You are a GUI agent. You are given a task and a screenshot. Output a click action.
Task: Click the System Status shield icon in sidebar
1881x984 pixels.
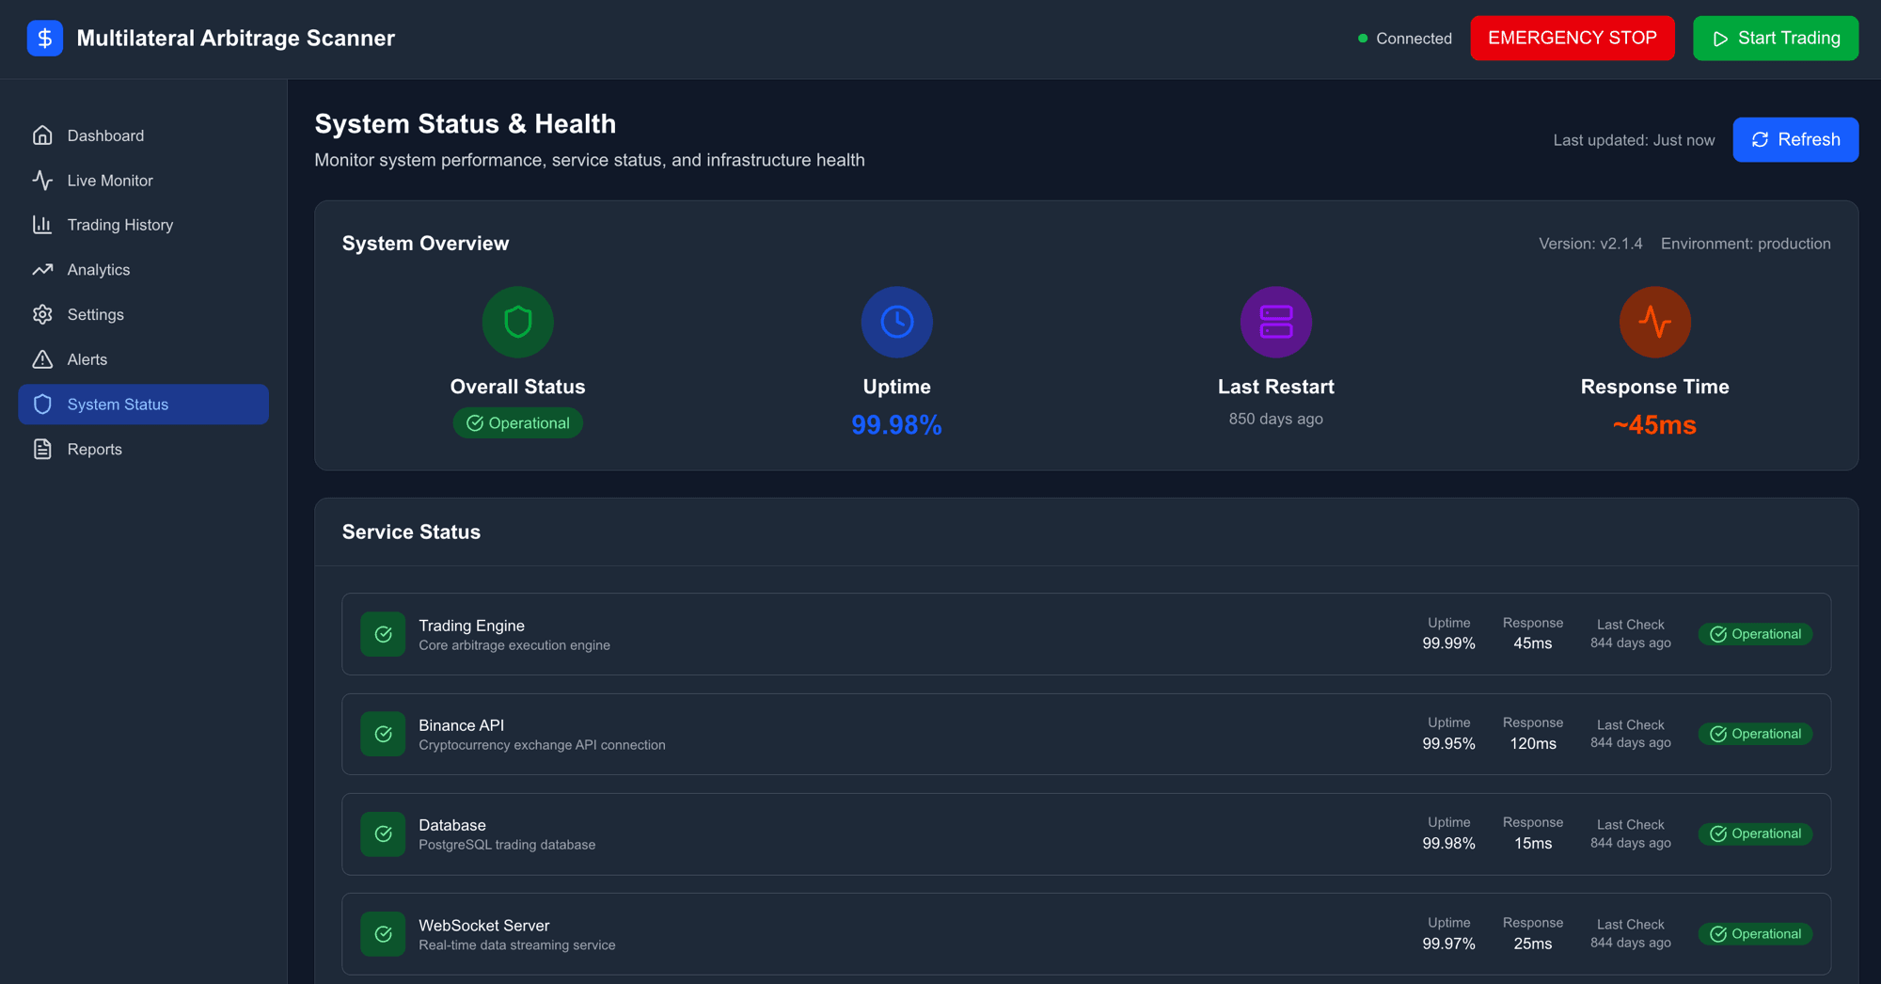(x=42, y=405)
